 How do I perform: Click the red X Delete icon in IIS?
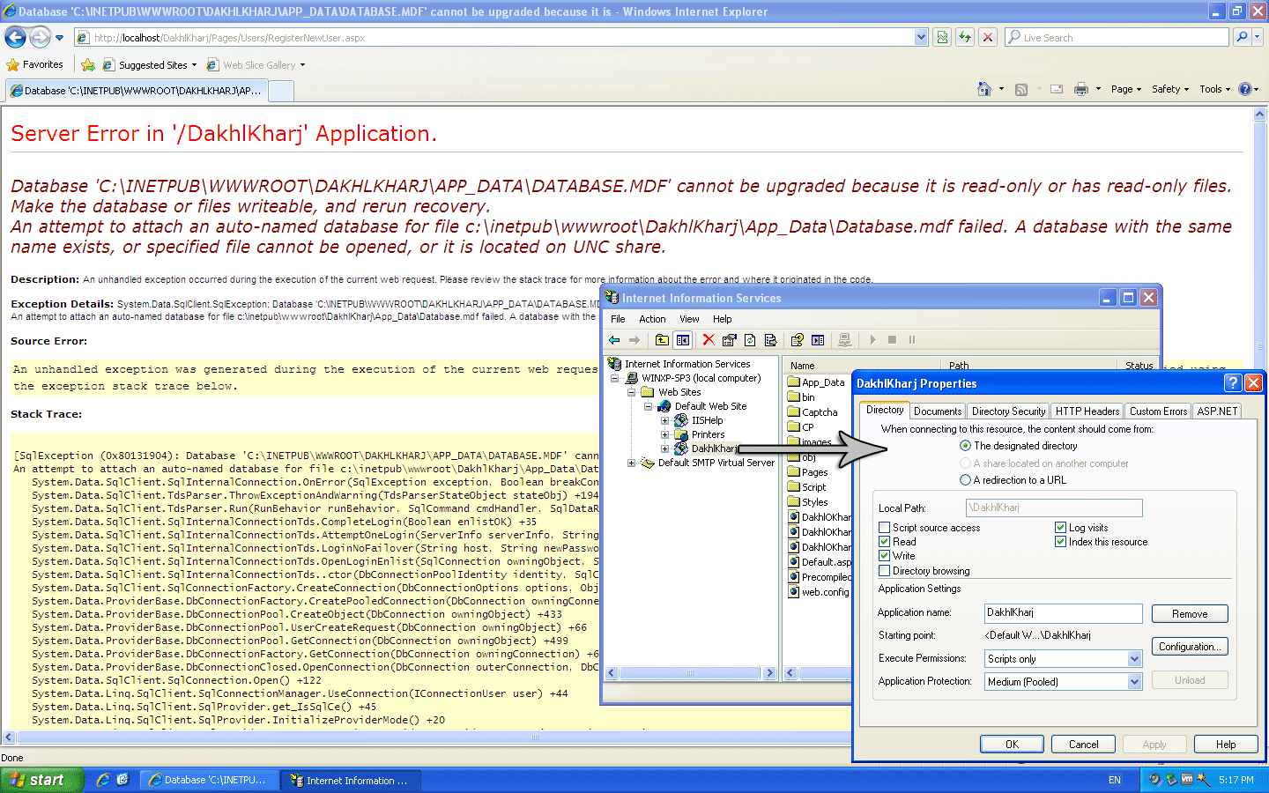[708, 340]
